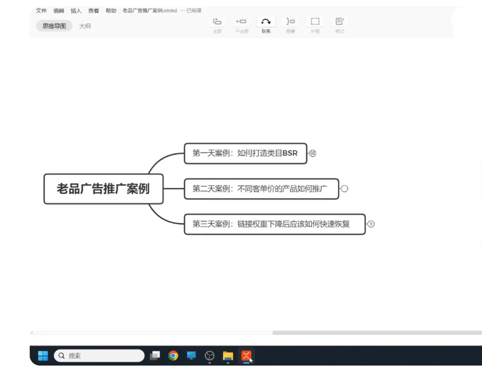
Task: Insert a 概要 (Summary) with its toolbar icon
Action: pos(290,22)
